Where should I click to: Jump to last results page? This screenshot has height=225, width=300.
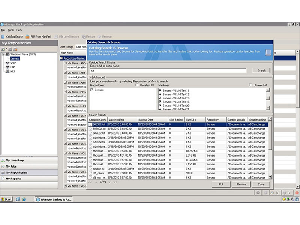[115, 183]
